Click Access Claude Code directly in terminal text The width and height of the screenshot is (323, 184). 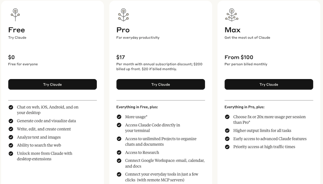153,128
